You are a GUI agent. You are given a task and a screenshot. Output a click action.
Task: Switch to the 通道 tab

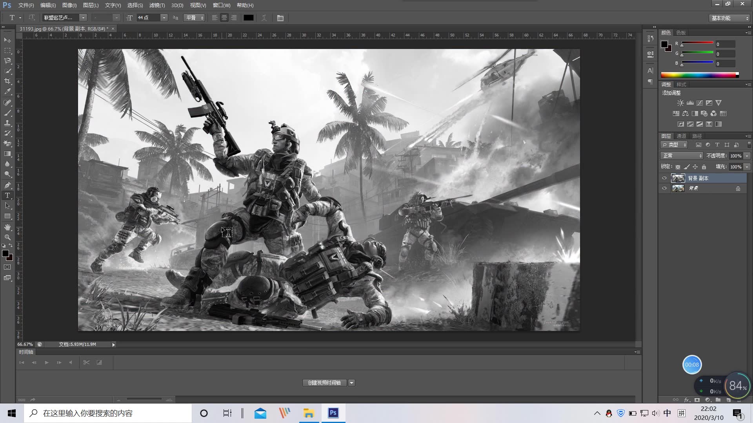681,136
